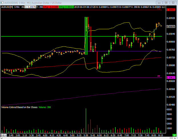Viewport: 178px width, 139px height.
Task: Minimize the AUDUSD chart window
Action: pos(159,3)
